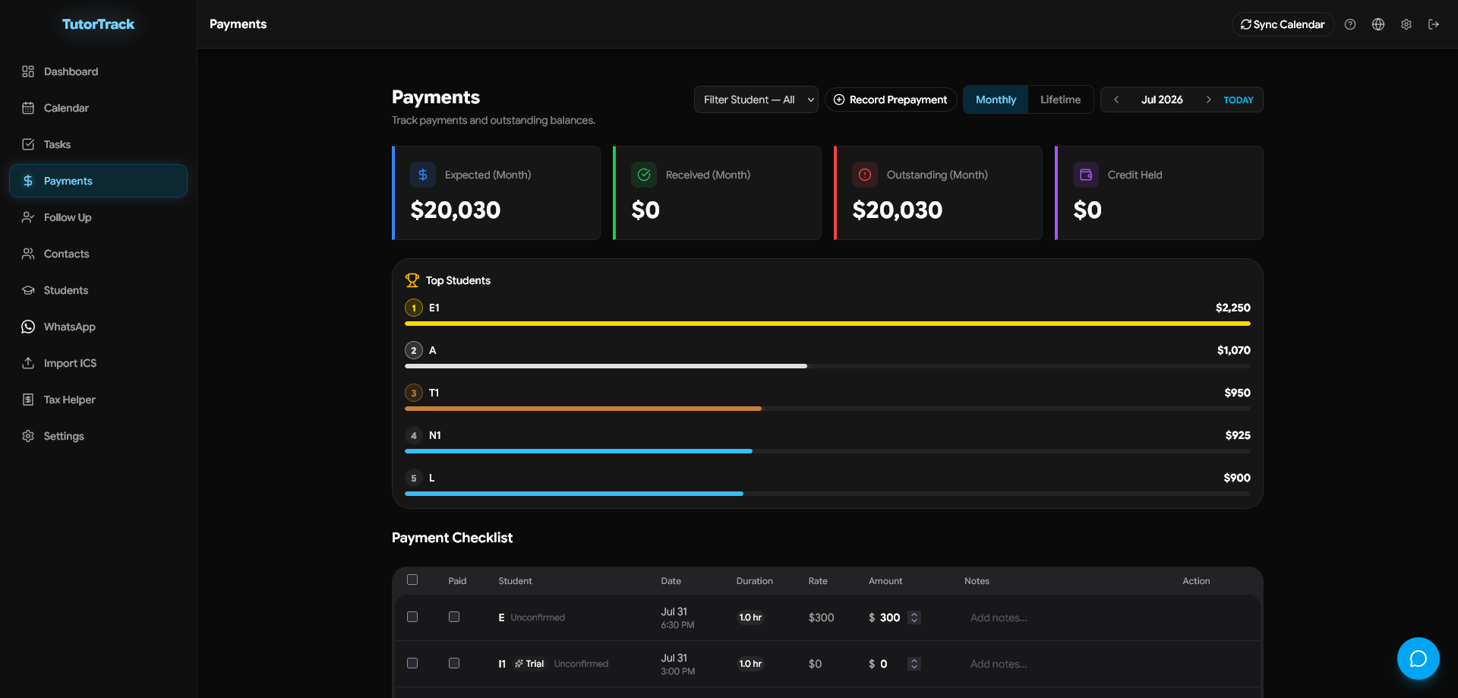Viewport: 1458px width, 698px height.
Task: Click the logout icon in top bar
Action: 1434,24
